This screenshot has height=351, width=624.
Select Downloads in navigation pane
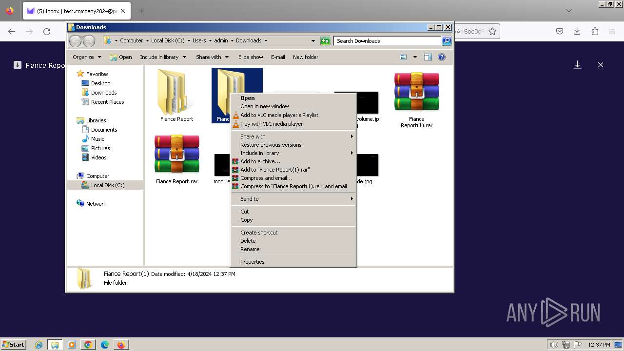tap(104, 93)
